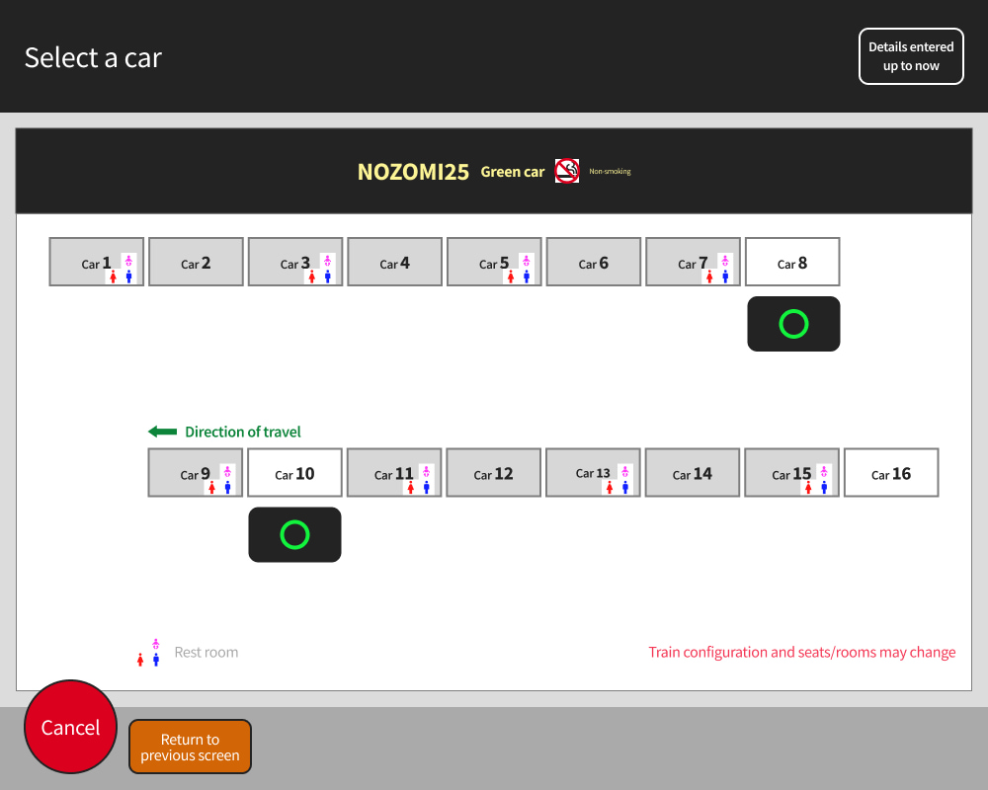The image size is (988, 790).
Task: Click 'Train configuration and seats/rooms may change' notice
Action: pyautogui.click(x=802, y=653)
